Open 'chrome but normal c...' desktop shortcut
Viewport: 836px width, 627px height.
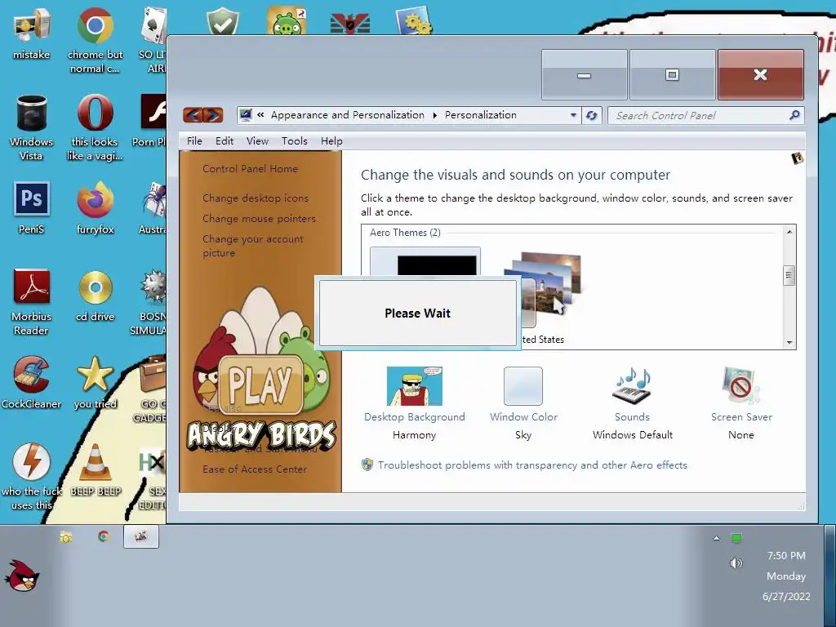coord(95,40)
